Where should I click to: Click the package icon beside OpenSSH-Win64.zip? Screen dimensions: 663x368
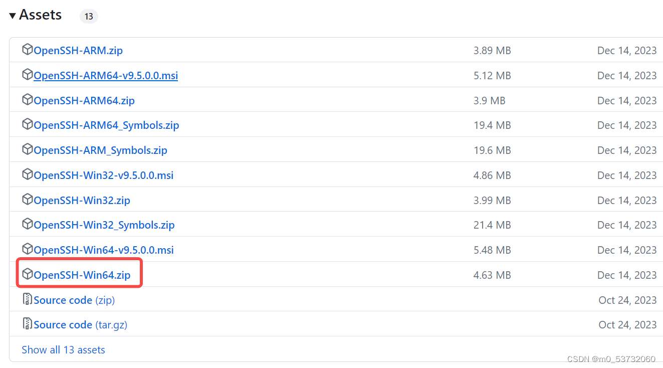28,273
